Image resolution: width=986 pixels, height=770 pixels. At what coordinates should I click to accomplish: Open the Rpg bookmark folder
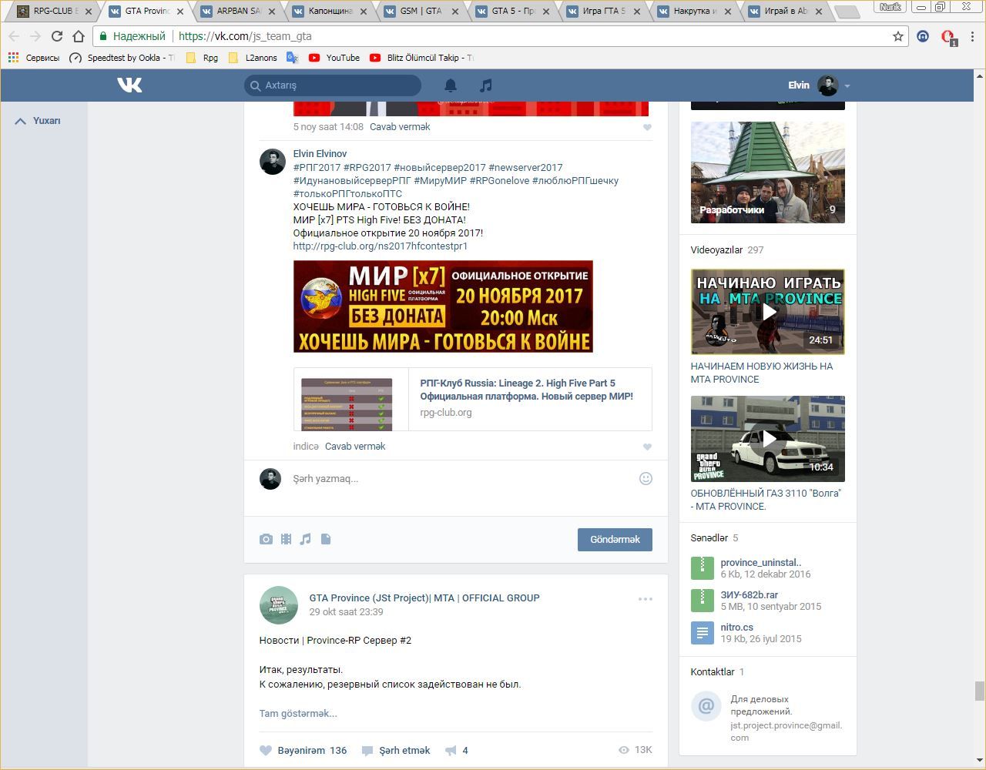pyautogui.click(x=203, y=58)
